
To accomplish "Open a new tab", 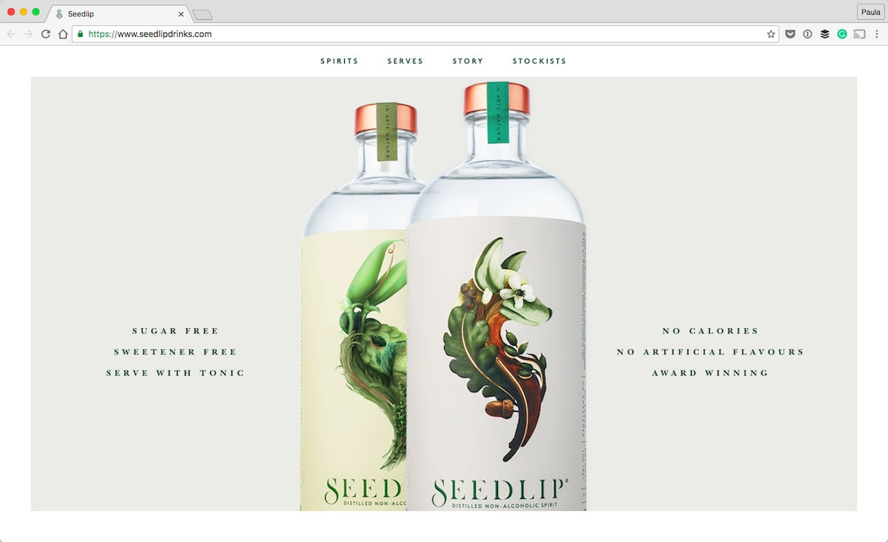I will pos(202,15).
